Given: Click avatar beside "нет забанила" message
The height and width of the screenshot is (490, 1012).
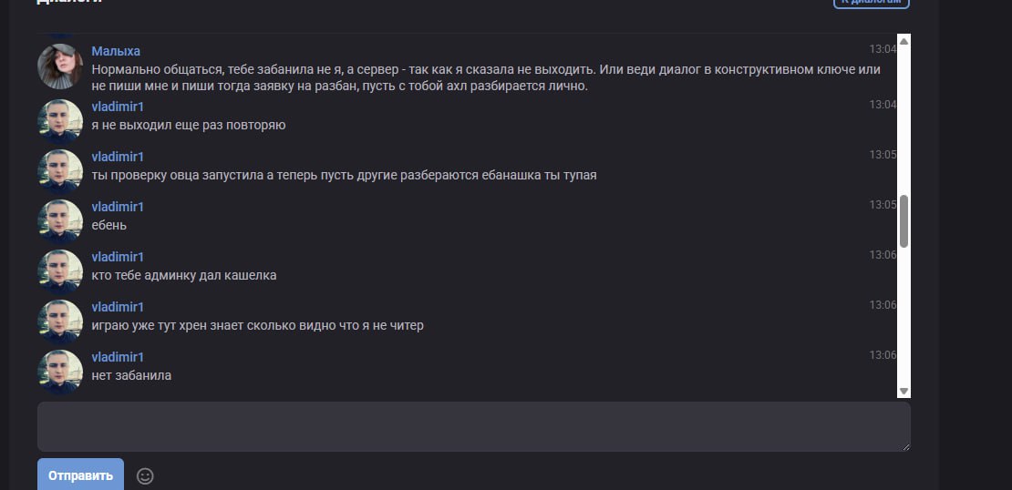Looking at the screenshot, I should [x=60, y=371].
